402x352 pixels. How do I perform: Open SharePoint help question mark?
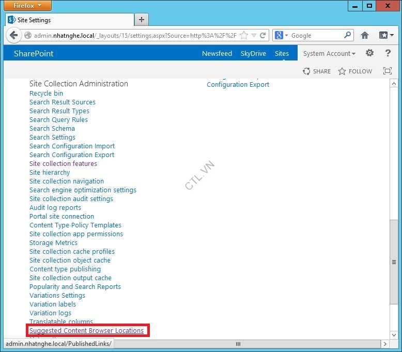coord(388,53)
